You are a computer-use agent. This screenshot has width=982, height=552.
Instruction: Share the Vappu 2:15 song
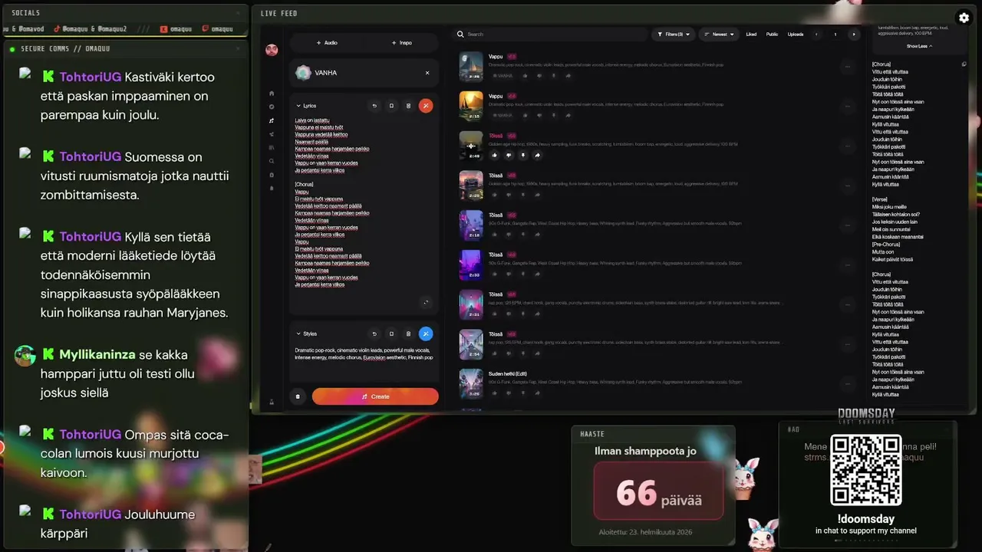568,115
